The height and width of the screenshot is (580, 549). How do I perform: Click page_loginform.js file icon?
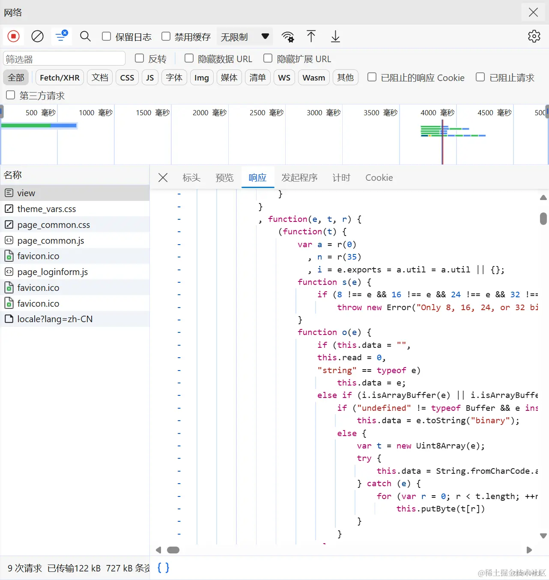pos(9,272)
